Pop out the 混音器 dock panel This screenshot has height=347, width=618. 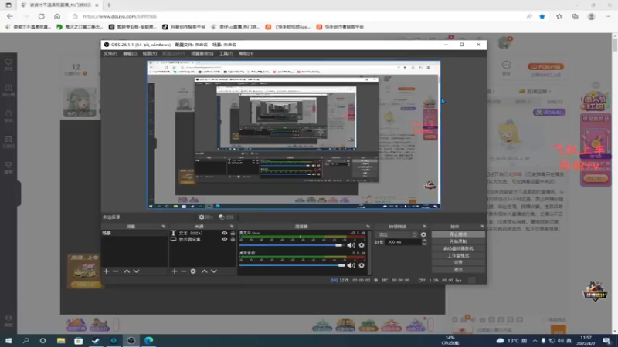click(x=368, y=227)
